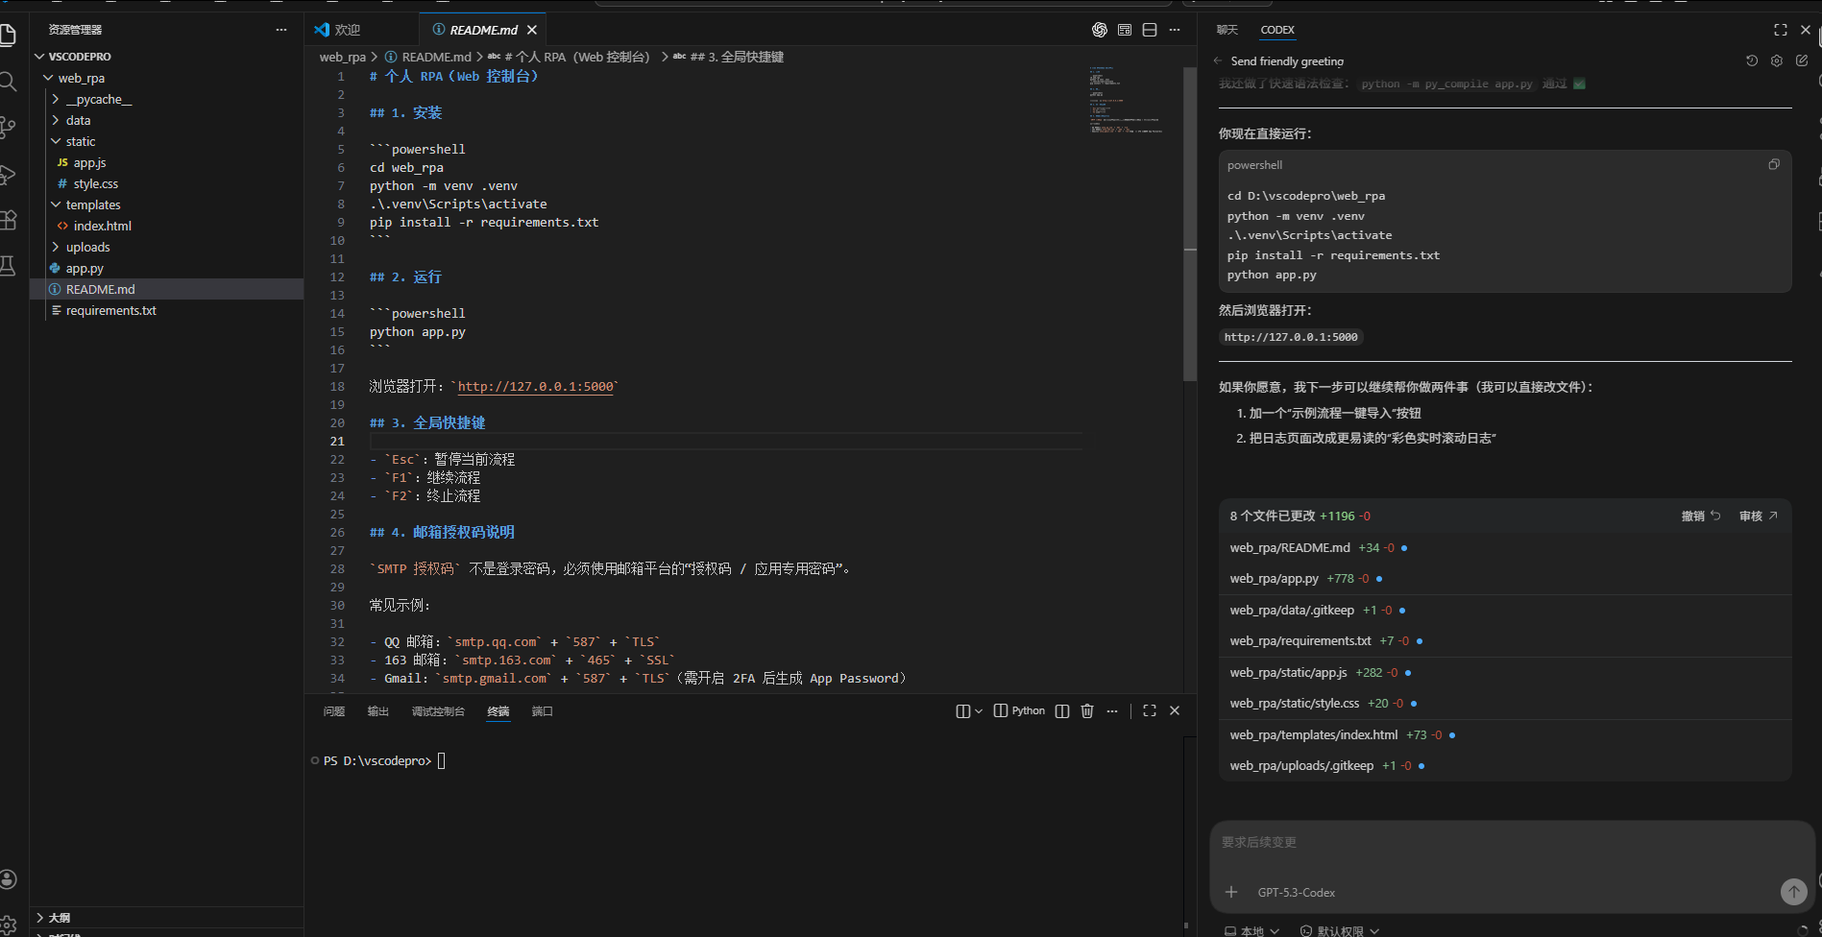The height and width of the screenshot is (937, 1822).
Task: Maximize the terminal panel size
Action: click(1150, 710)
